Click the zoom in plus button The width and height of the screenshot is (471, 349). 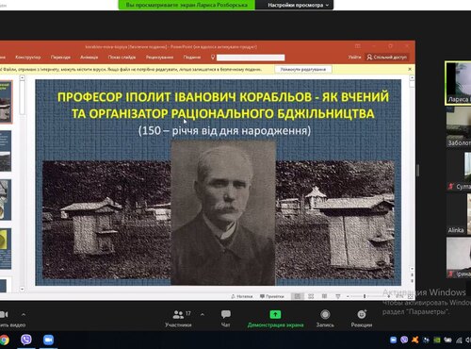[x=389, y=296]
